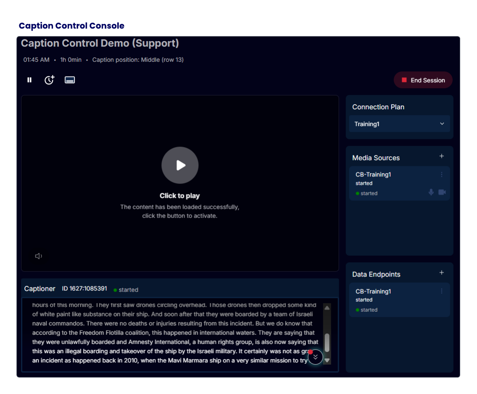Screen dimensions: 477x394
Task: Add a new data endpoint
Action: click(442, 273)
